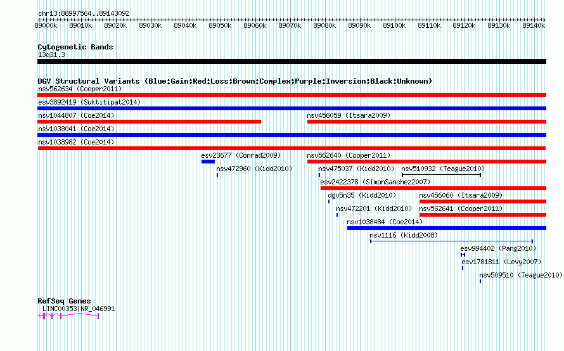Select the nsv456060 (Itsara2009) red bar
This screenshot has height=351, width=564.
(483, 201)
